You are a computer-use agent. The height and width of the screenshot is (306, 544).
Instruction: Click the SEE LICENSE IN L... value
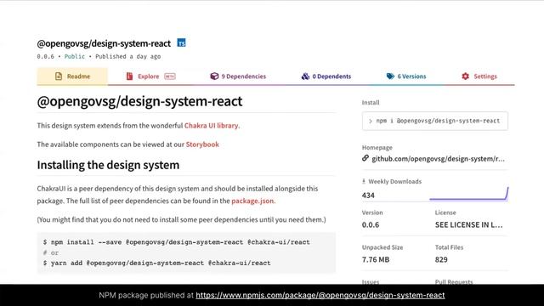[468, 224]
